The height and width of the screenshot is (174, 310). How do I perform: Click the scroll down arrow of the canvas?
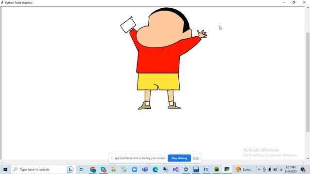click(308, 159)
